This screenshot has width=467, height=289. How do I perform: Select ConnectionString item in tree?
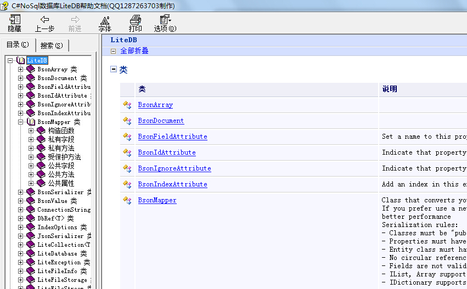point(64,209)
